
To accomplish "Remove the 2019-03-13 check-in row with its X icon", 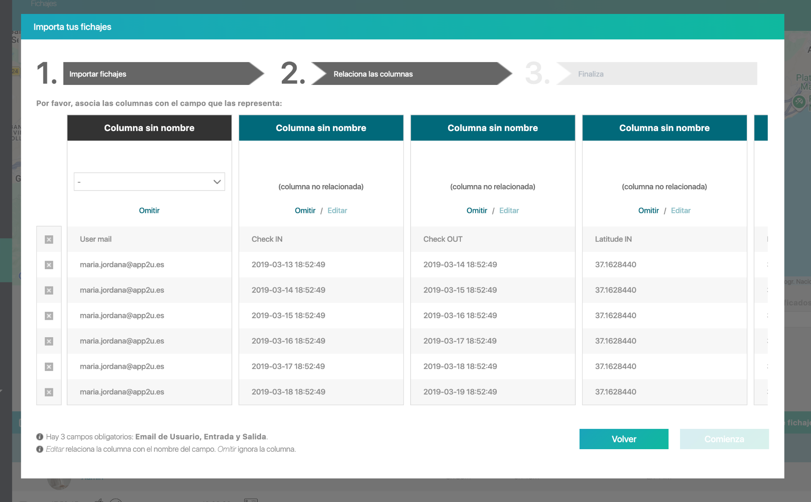I will point(49,265).
